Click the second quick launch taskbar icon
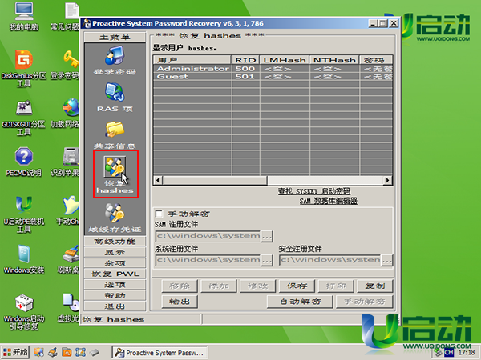 pos(53,352)
